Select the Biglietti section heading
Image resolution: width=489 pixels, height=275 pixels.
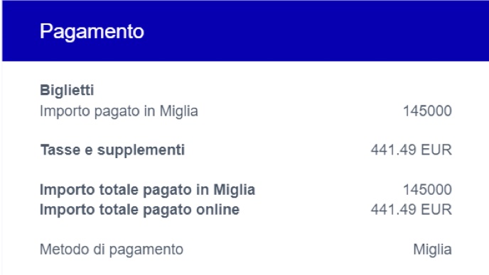click(x=67, y=90)
